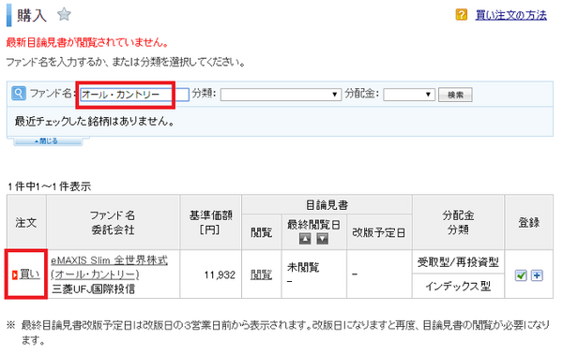Viewport: 563px width, 355px height.
Task: Click the 検索 button
Action: tap(455, 95)
